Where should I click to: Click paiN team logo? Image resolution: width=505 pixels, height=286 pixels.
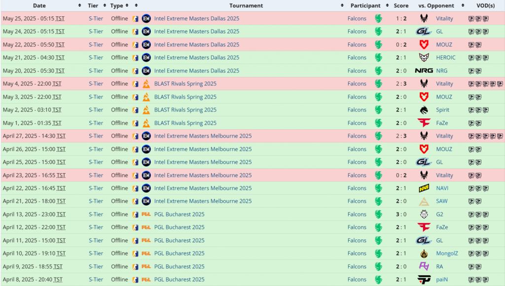coord(424,280)
